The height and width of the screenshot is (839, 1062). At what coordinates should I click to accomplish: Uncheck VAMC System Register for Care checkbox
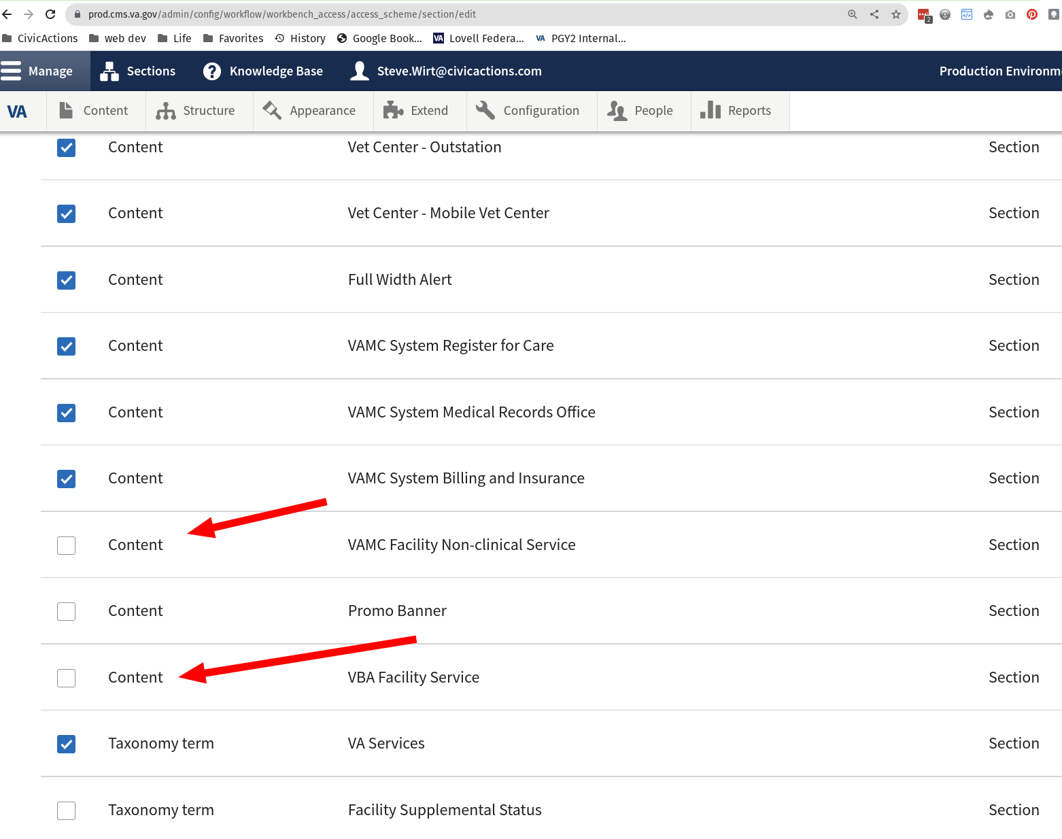(66, 346)
